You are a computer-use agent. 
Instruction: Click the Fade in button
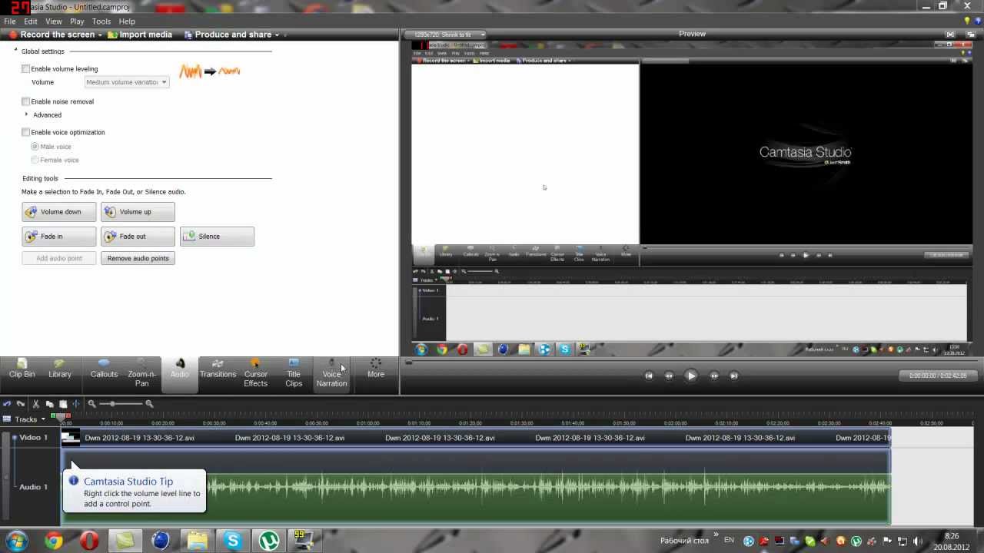(59, 237)
